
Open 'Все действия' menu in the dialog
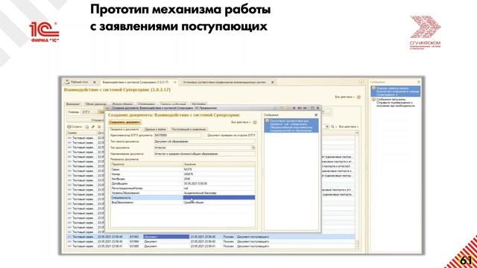(241, 122)
